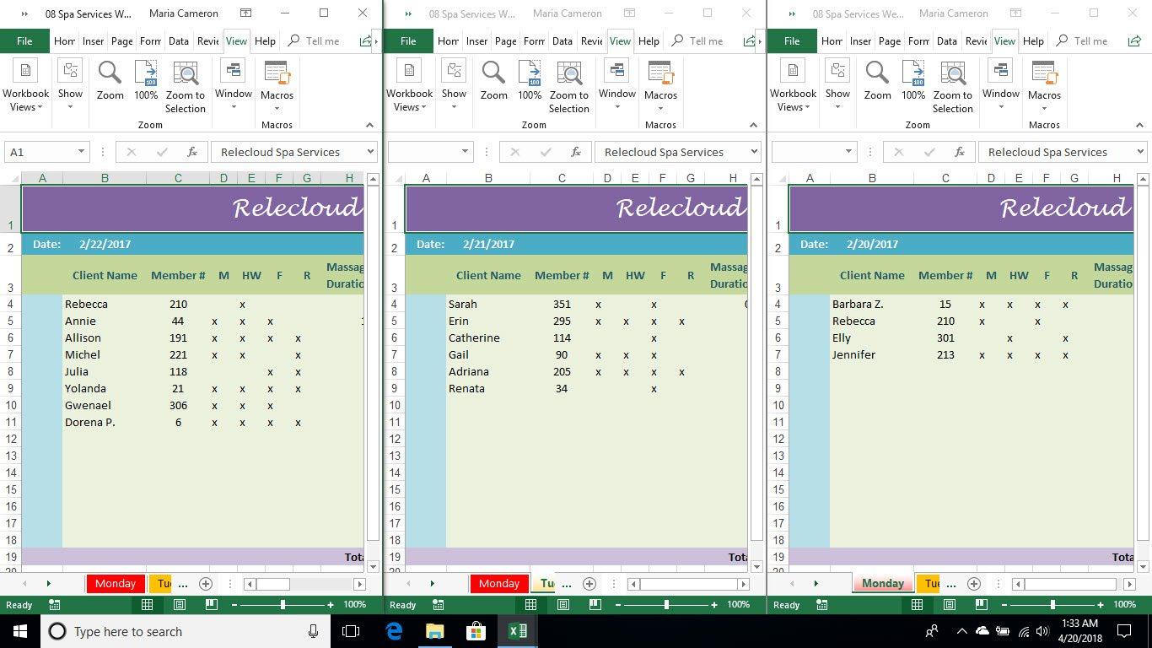Select Monday sheet tab in middle window
The width and height of the screenshot is (1152, 648).
pos(499,583)
